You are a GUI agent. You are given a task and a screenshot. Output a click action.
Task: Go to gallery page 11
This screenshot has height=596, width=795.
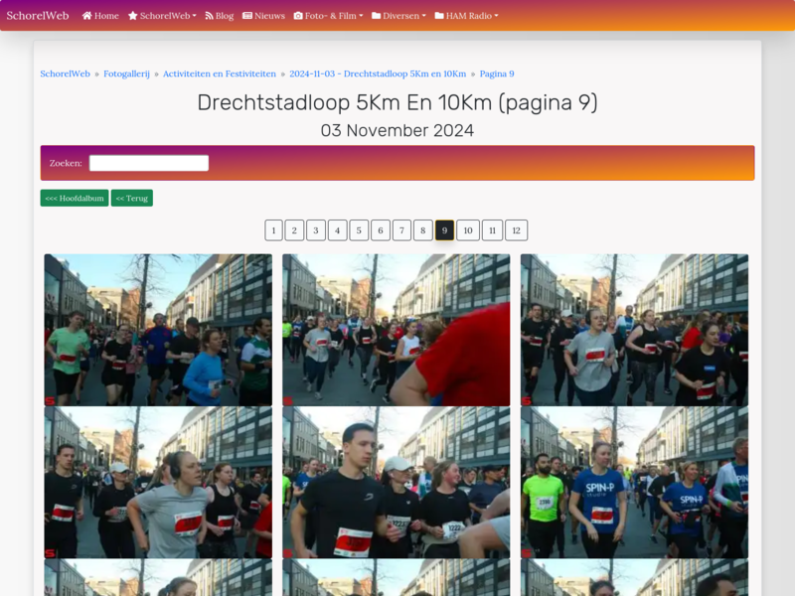tap(492, 230)
